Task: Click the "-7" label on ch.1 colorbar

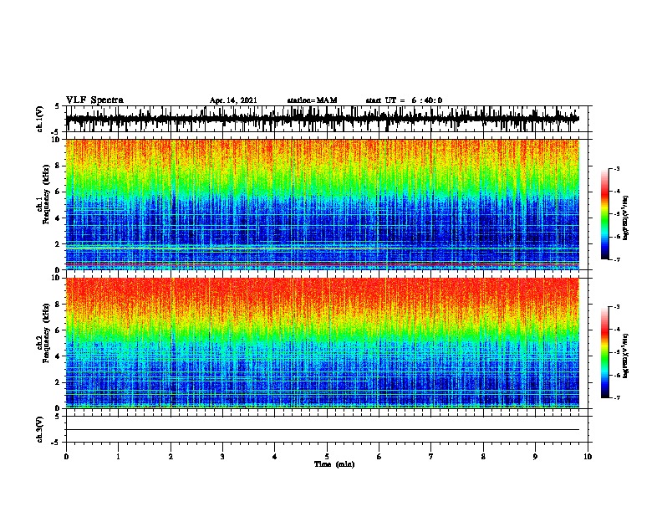Action: (616, 259)
